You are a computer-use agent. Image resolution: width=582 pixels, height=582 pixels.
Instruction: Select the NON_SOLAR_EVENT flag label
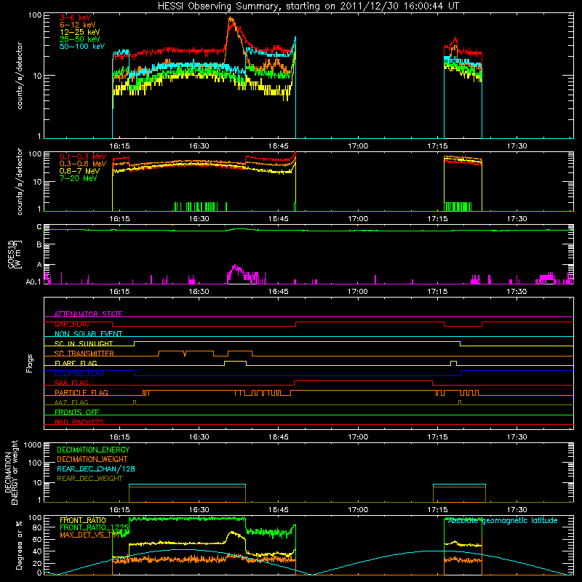(x=88, y=334)
